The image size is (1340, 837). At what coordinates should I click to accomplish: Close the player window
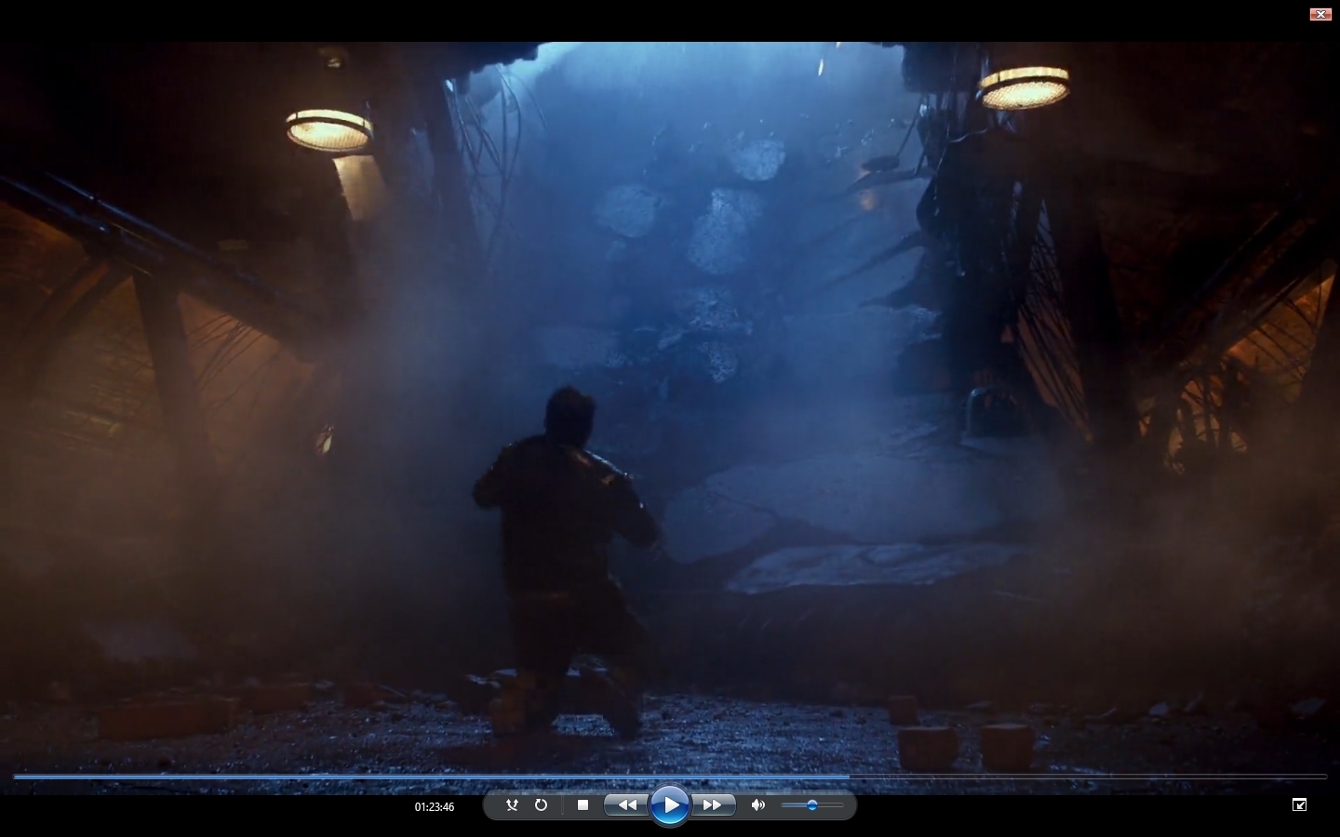pos(1320,14)
